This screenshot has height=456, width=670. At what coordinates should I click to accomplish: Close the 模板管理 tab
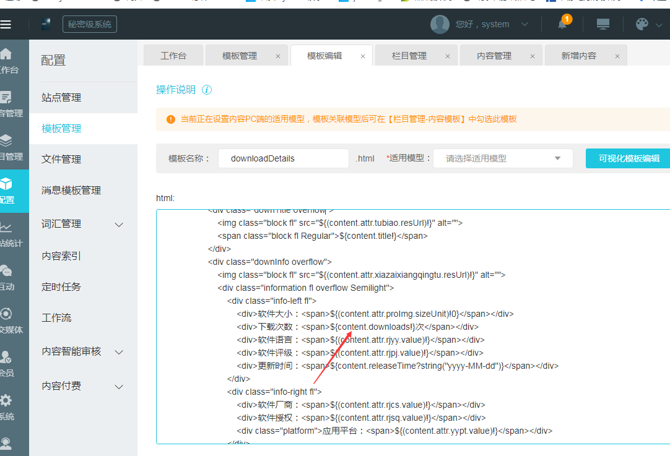tap(278, 56)
